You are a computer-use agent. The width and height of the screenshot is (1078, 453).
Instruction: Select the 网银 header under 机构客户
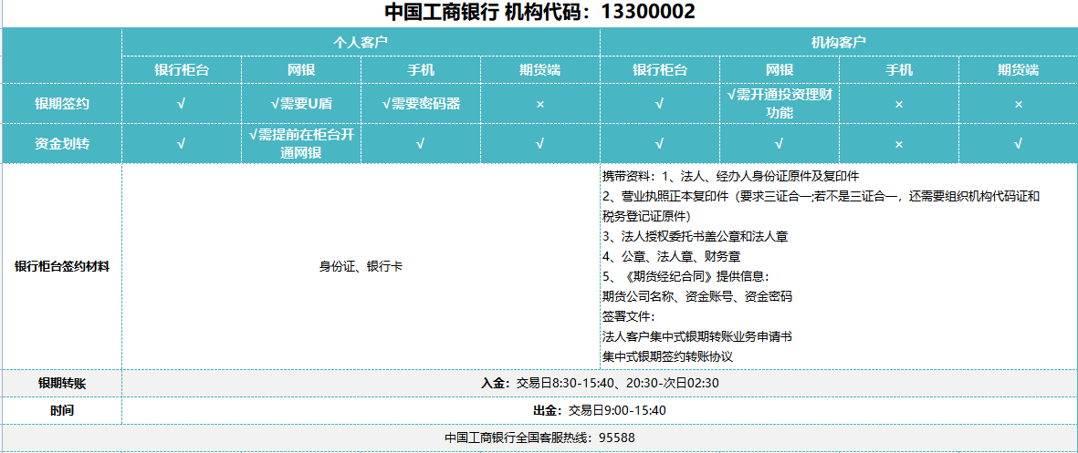tap(779, 69)
